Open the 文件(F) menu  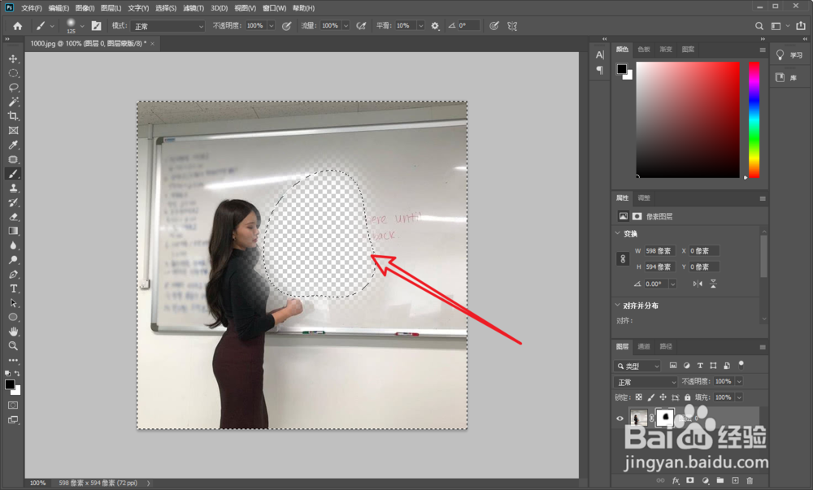(x=31, y=8)
